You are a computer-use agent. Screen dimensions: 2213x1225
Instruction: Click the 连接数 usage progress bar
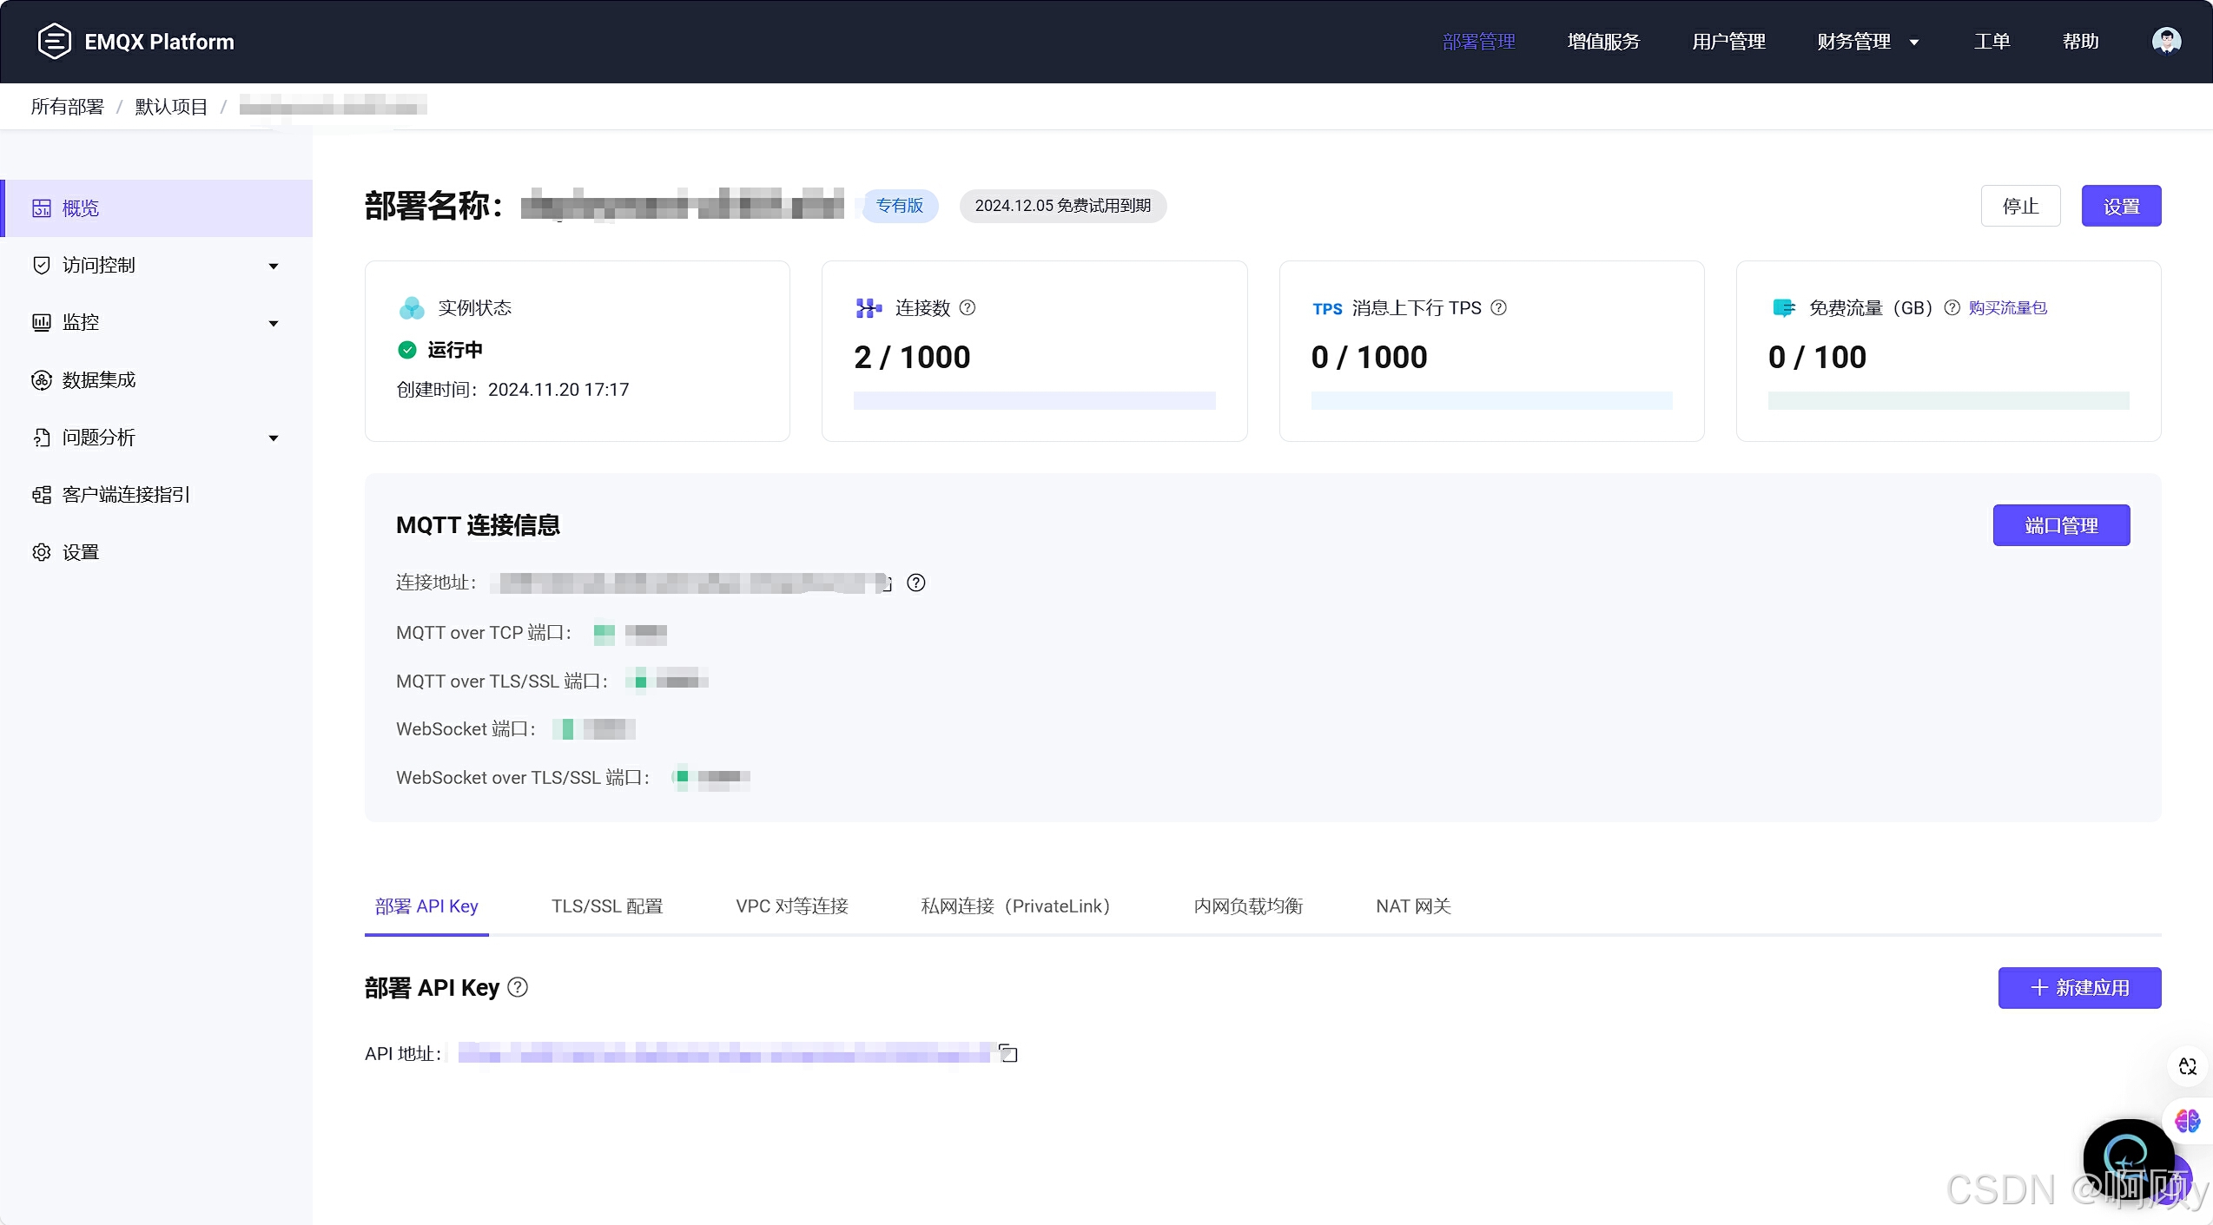point(1034,400)
